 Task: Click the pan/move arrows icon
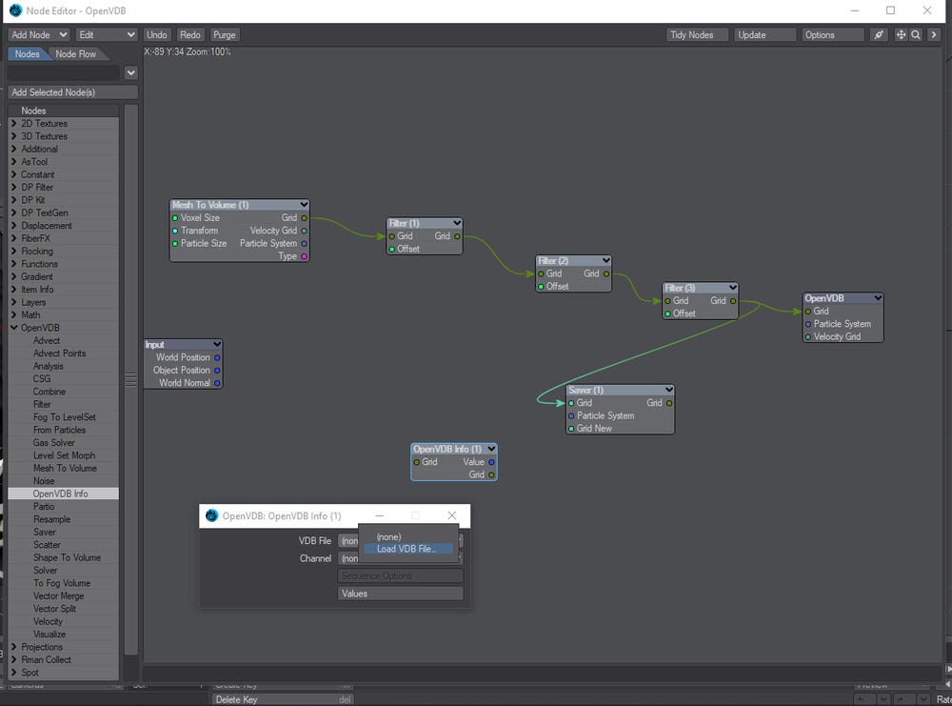coord(901,34)
